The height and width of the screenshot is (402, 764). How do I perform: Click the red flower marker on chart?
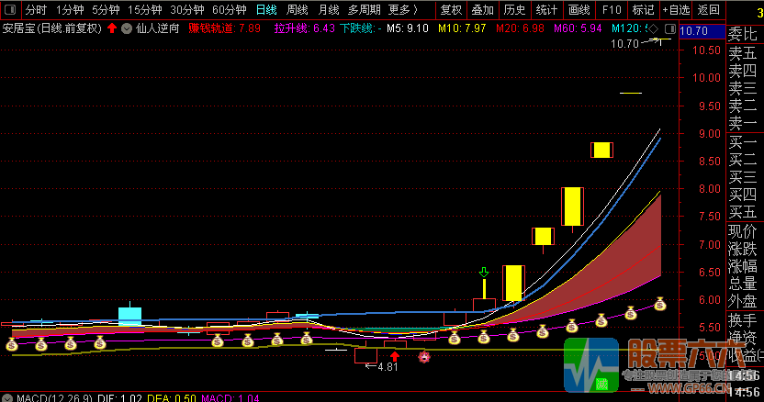pyautogui.click(x=424, y=357)
